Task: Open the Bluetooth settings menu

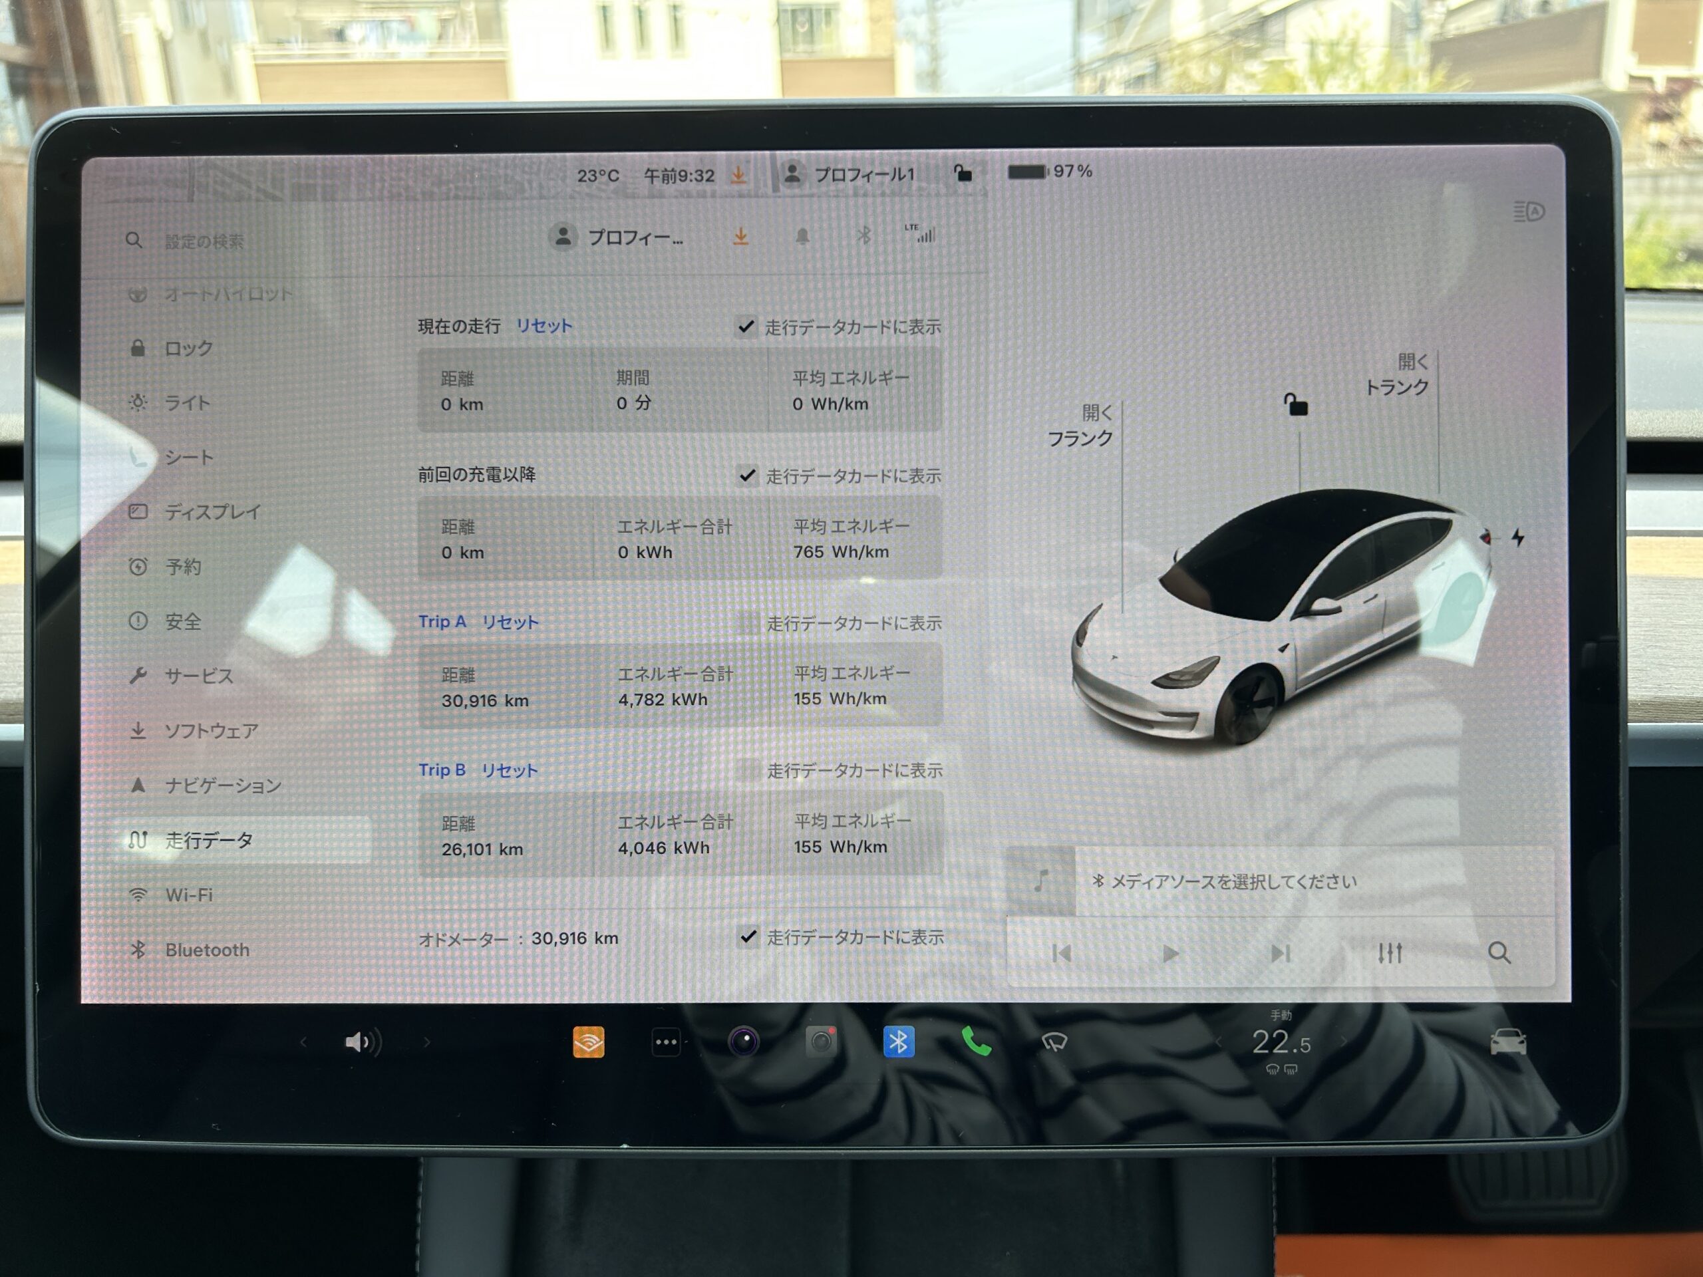Action: [190, 950]
